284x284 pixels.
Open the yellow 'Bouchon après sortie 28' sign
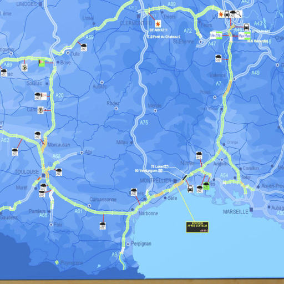(x=197, y=227)
